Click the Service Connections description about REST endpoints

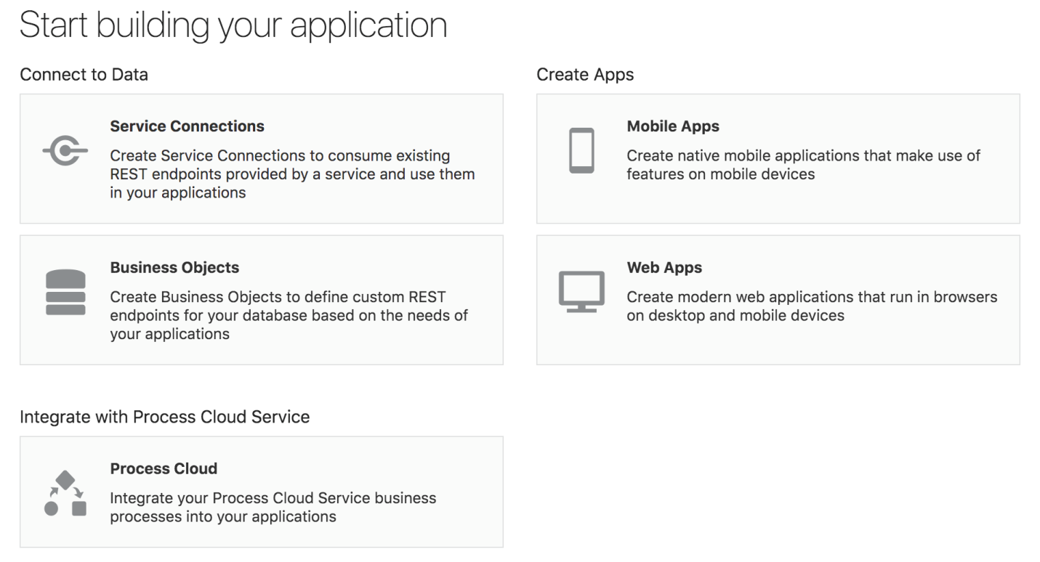(x=292, y=174)
